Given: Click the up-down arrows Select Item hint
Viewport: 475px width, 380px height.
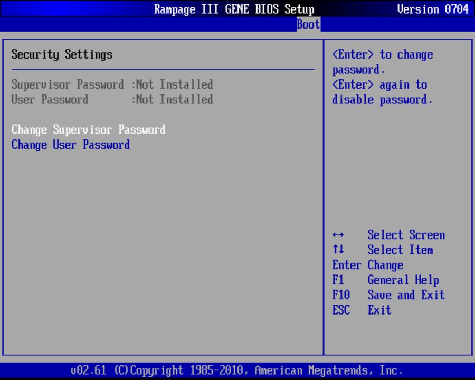Looking at the screenshot, I should click(383, 250).
